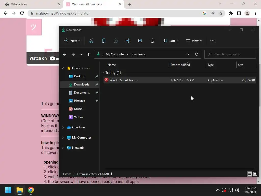Open the Sort dropdown
Screen dimensions: 261x196
point(171,41)
